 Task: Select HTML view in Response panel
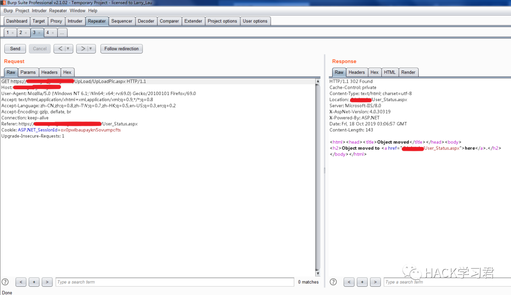(389, 72)
